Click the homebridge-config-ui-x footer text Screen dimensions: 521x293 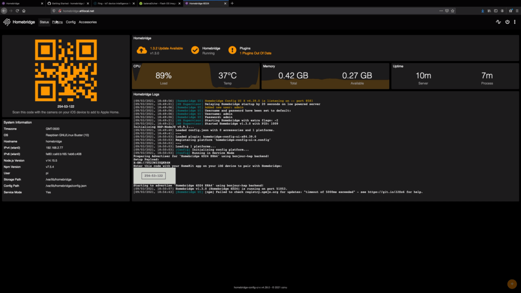click(260, 287)
